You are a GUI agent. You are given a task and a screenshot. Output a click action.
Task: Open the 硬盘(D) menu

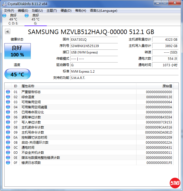coord(66,11)
